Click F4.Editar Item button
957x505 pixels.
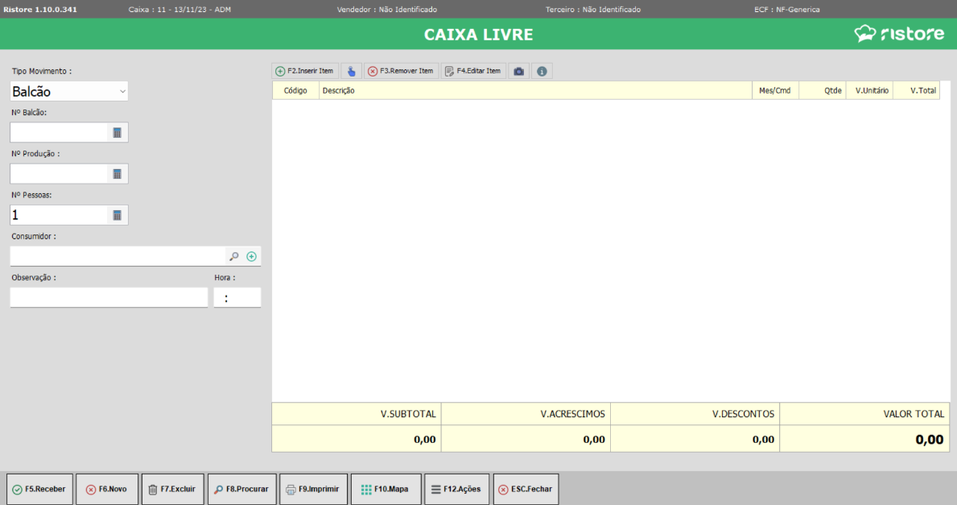point(472,71)
